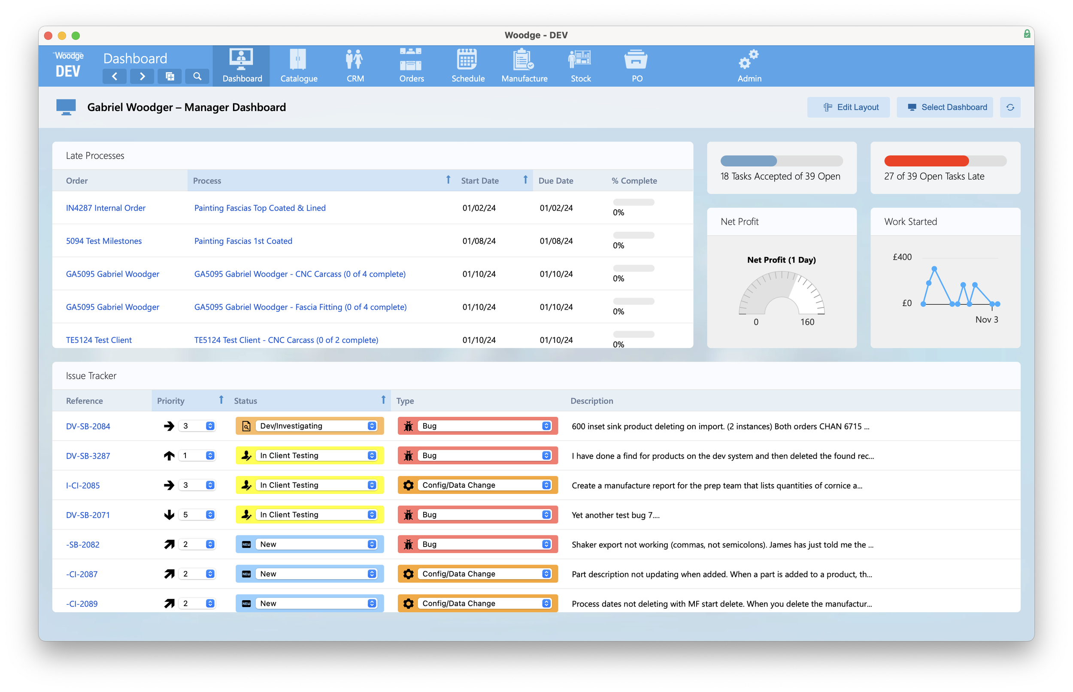1073x692 pixels.
Task: Open Manufacture clipboard icon
Action: tap(524, 59)
